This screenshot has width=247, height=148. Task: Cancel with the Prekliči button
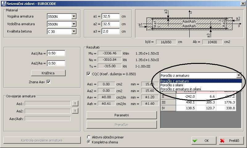(231, 140)
